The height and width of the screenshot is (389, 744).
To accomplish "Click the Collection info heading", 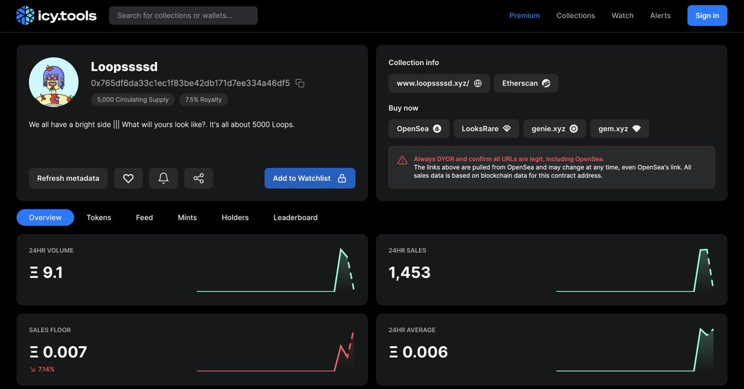I will (414, 63).
